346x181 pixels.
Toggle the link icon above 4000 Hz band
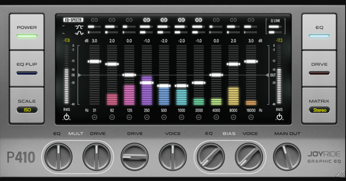click(216, 20)
